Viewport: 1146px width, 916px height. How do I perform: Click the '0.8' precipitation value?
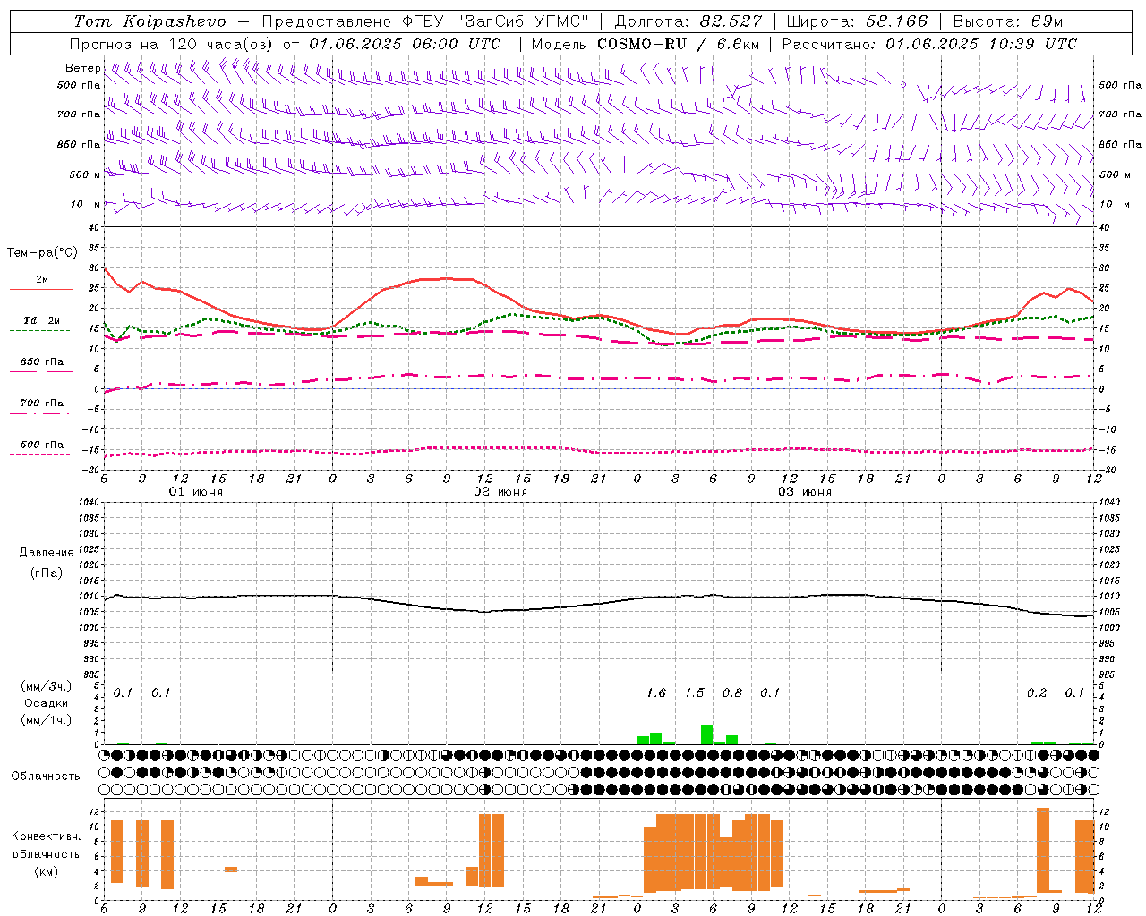[732, 693]
